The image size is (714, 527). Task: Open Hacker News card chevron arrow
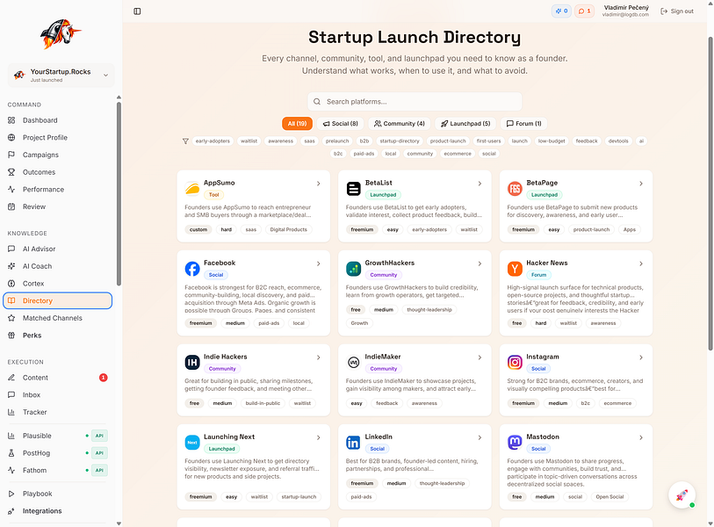coord(641,263)
